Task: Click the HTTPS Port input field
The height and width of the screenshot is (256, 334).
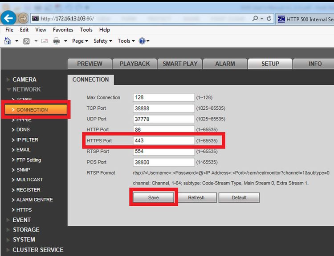Action: coord(163,140)
